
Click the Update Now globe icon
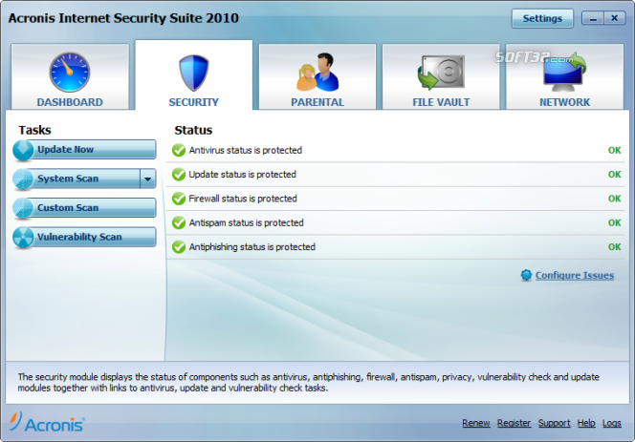point(23,150)
